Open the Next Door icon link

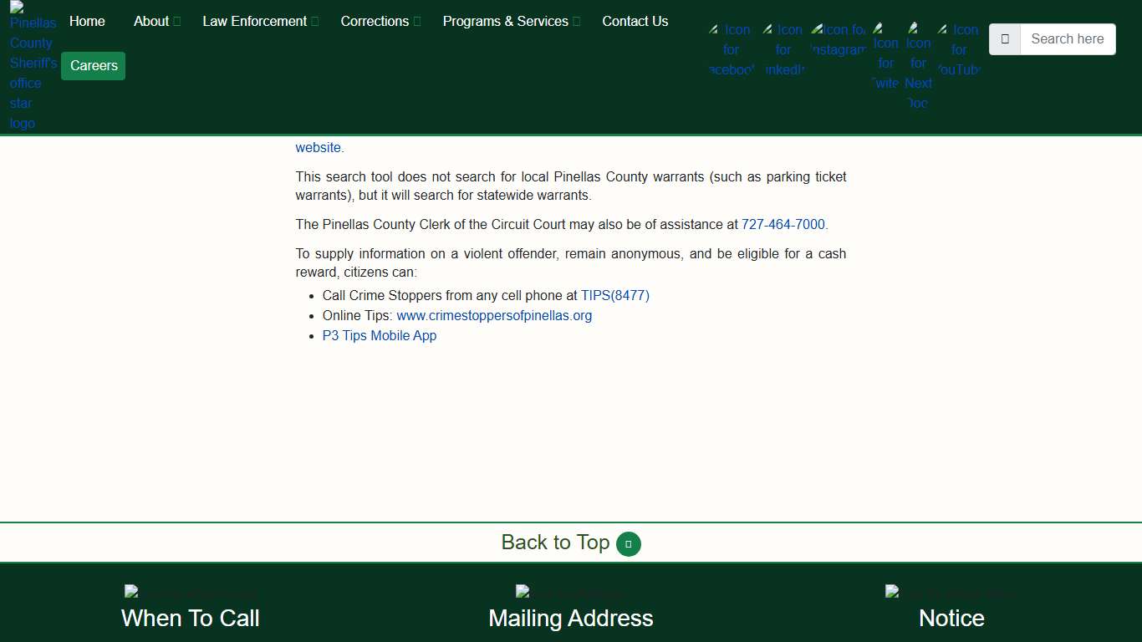tap(918, 65)
